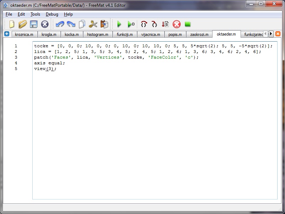Open the Debug menu
This screenshot has width=285, height=214.
click(52, 14)
